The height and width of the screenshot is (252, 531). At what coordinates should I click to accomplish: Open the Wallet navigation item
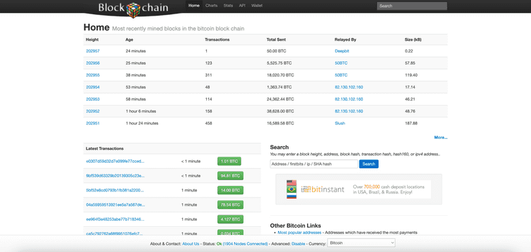(x=257, y=5)
